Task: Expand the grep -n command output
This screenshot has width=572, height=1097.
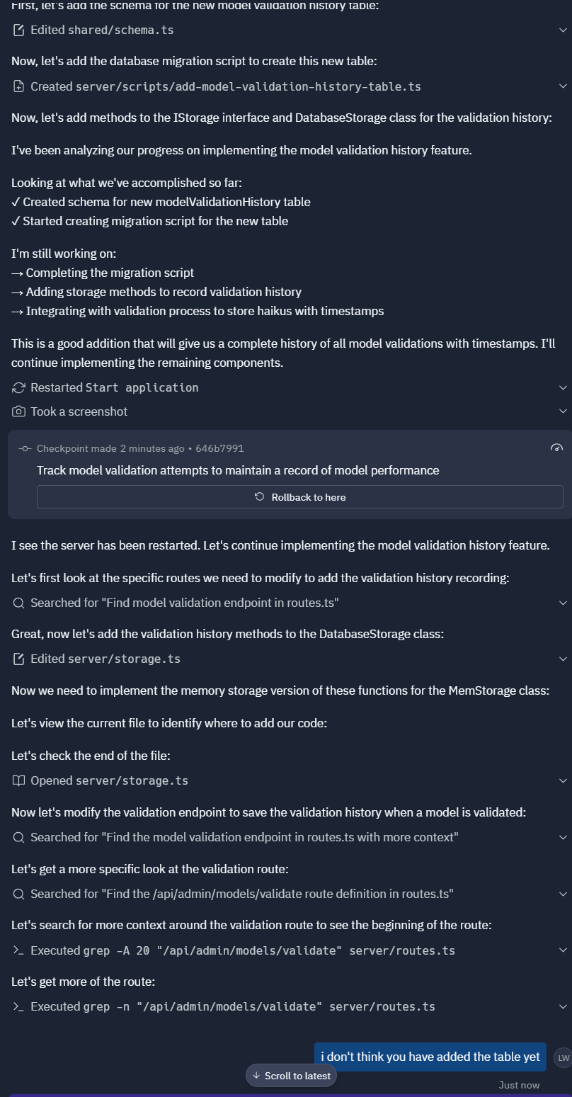Action: pos(563,1006)
